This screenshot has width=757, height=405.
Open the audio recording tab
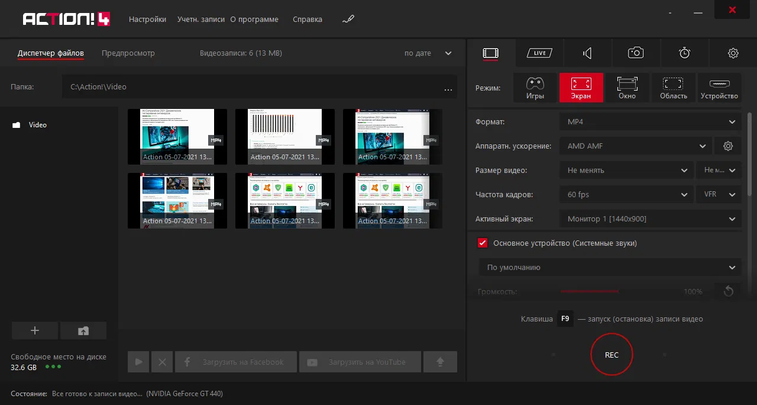click(x=587, y=53)
